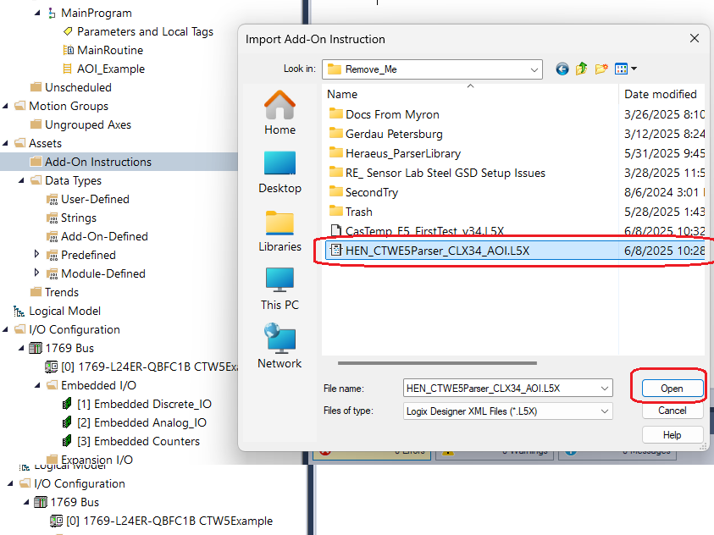Click the Open button
This screenshot has height=535, width=714.
[x=672, y=389]
